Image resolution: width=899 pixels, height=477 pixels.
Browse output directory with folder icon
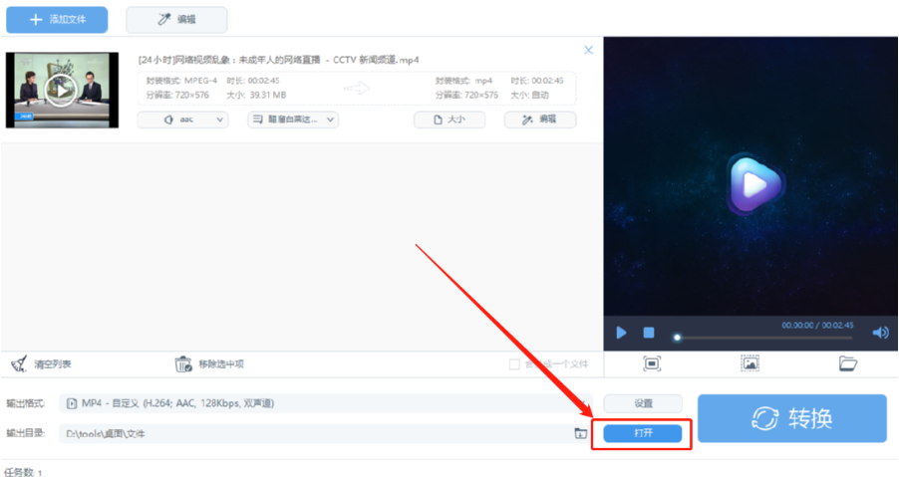(581, 433)
